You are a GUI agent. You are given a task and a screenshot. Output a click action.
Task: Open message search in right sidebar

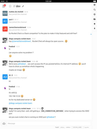point(95,10)
